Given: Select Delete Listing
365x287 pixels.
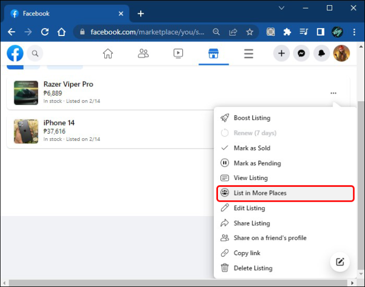Looking at the screenshot, I should pos(285,268).
